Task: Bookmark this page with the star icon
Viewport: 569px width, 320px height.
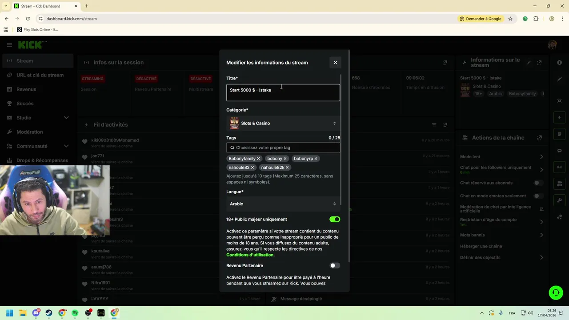Action: point(510,19)
